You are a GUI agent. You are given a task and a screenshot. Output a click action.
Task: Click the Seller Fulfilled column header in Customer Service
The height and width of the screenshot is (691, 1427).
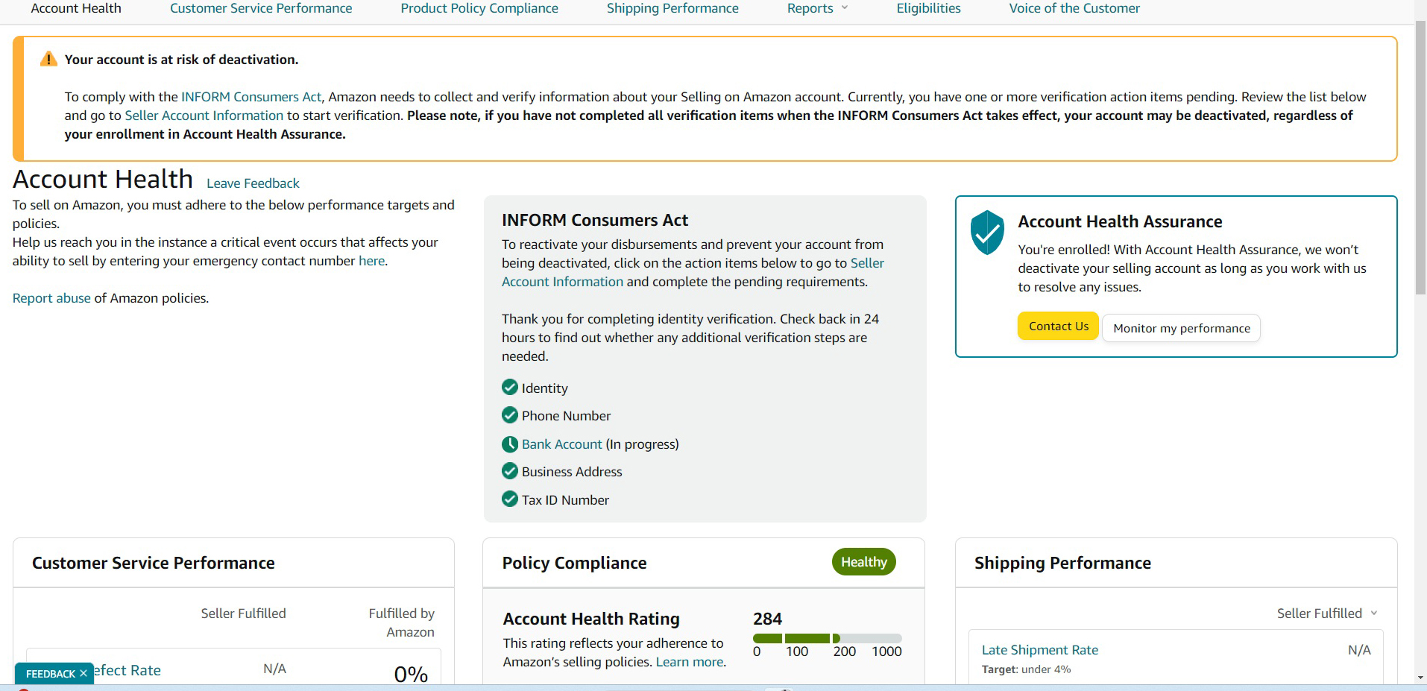[243, 613]
